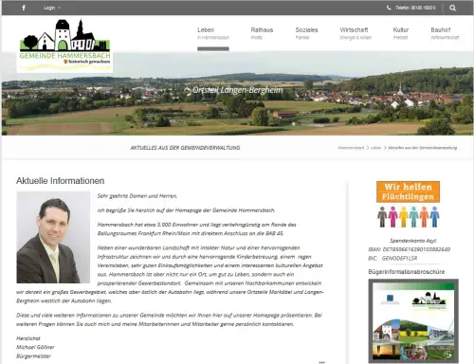Click the Telefon number in top bar
The height and width of the screenshot is (364, 474).
tap(415, 8)
